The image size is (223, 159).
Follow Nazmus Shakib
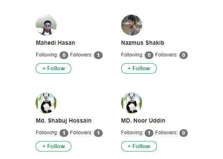pyautogui.click(x=139, y=69)
